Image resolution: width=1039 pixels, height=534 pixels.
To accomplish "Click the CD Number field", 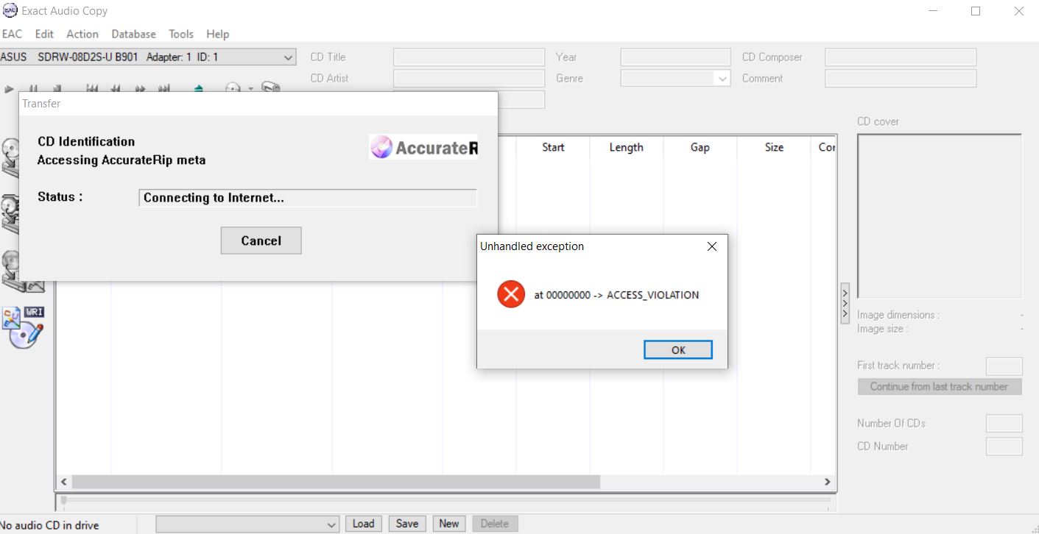I will pyautogui.click(x=1004, y=446).
